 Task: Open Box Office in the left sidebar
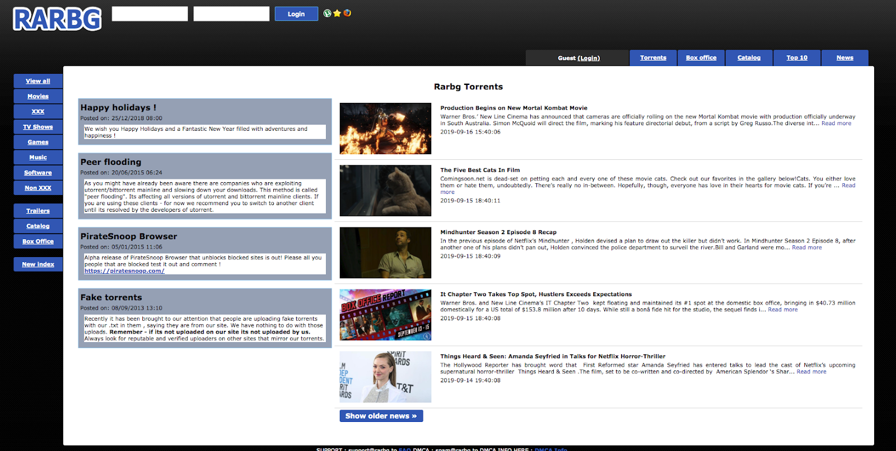(38, 241)
